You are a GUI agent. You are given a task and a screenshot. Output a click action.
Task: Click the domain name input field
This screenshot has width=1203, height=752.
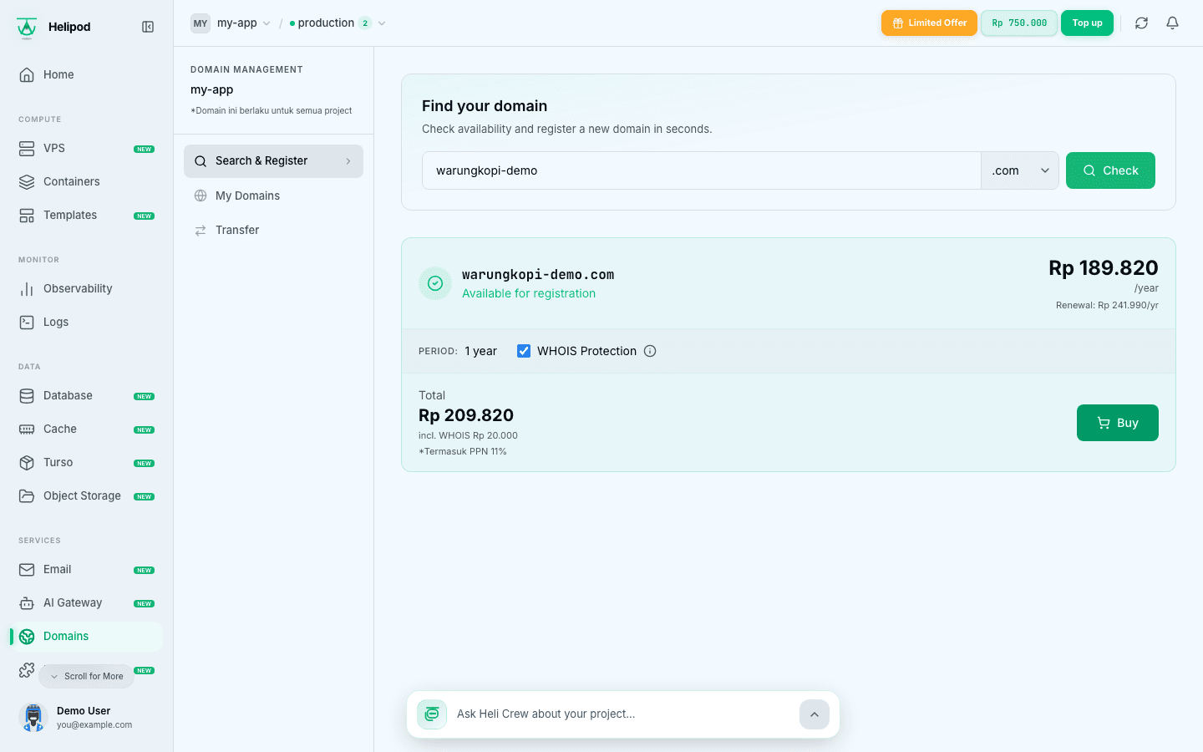[x=702, y=170]
